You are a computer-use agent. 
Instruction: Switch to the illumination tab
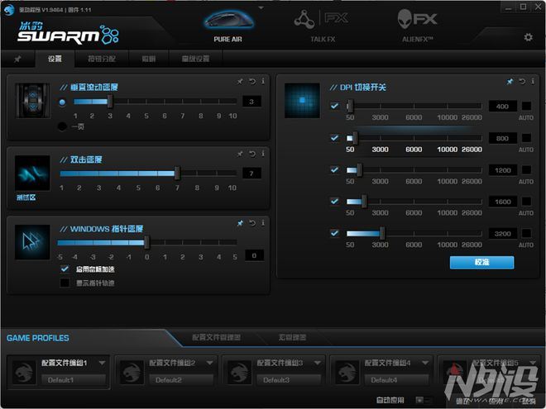(149, 59)
